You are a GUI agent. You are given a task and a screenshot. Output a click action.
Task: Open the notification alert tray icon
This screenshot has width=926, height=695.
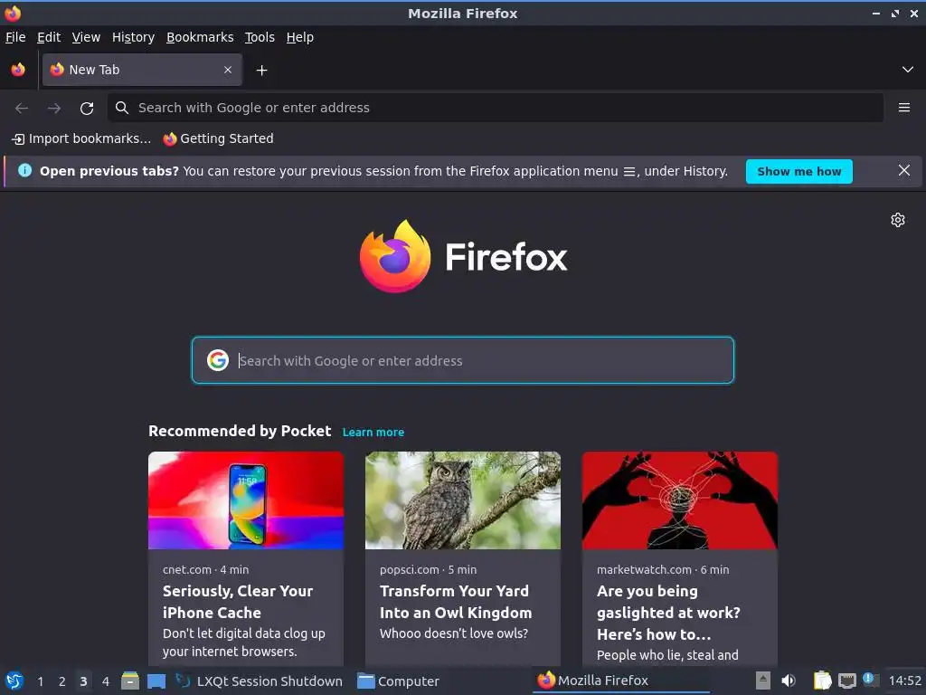[x=869, y=680]
